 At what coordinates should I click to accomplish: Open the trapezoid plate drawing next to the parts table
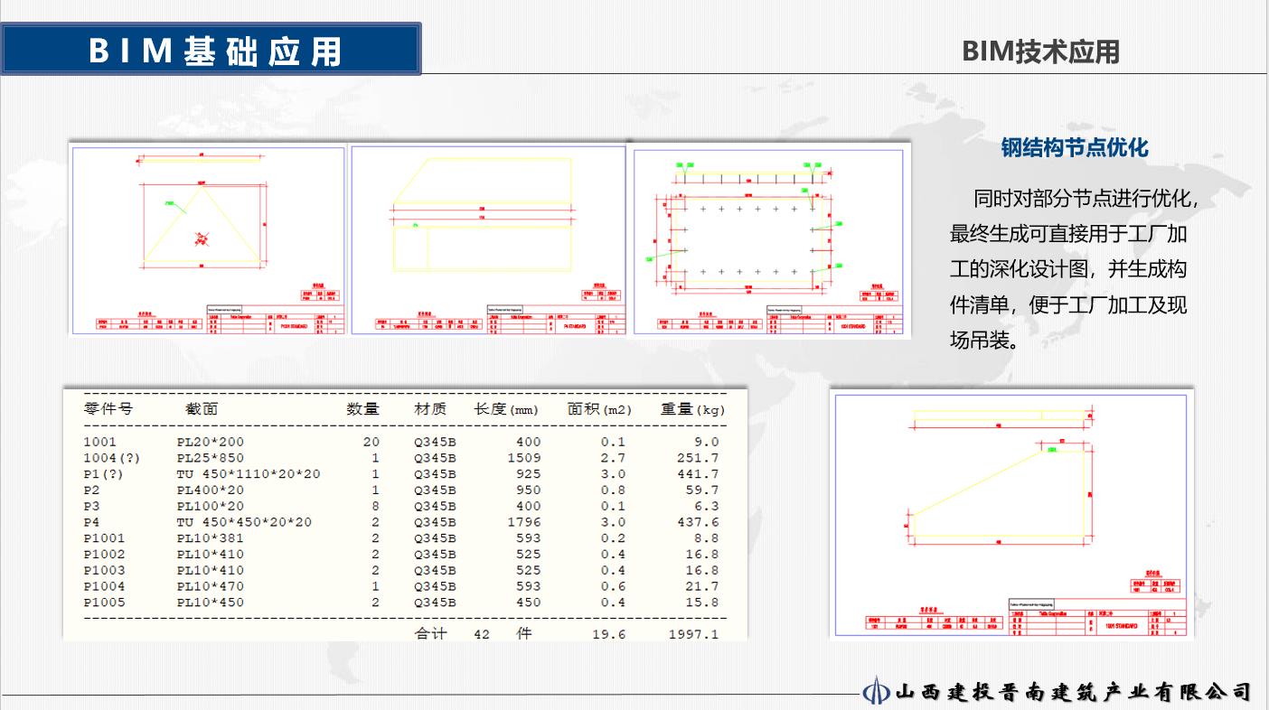[x=1011, y=515]
